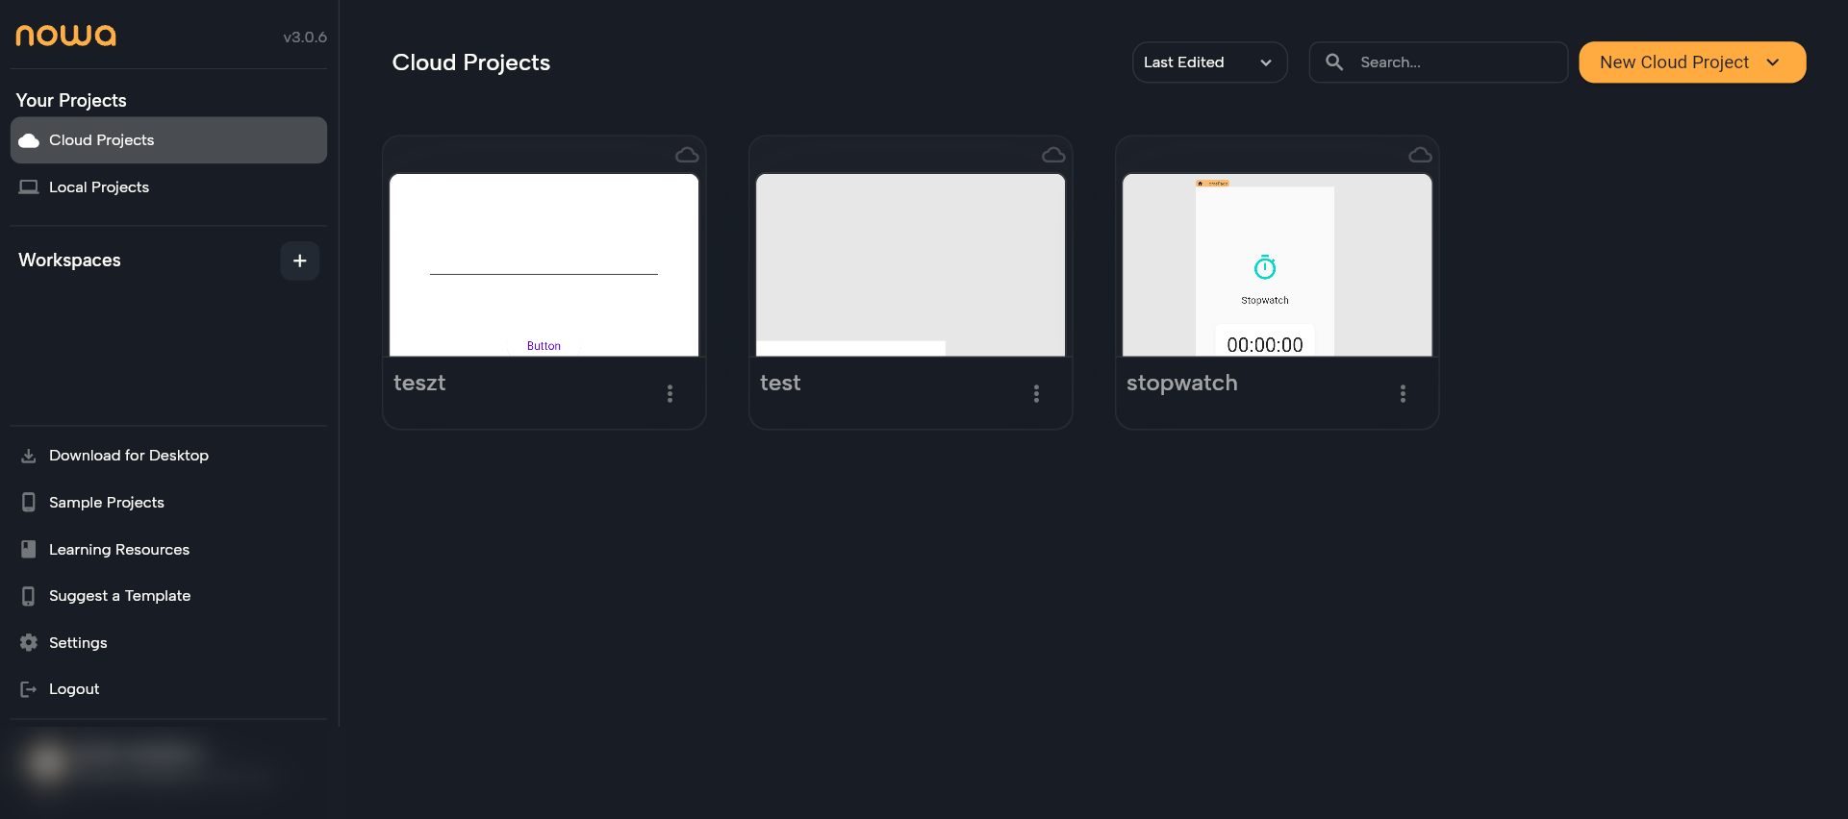Go to Learning Resources
The image size is (1848, 819).
pyautogui.click(x=118, y=550)
